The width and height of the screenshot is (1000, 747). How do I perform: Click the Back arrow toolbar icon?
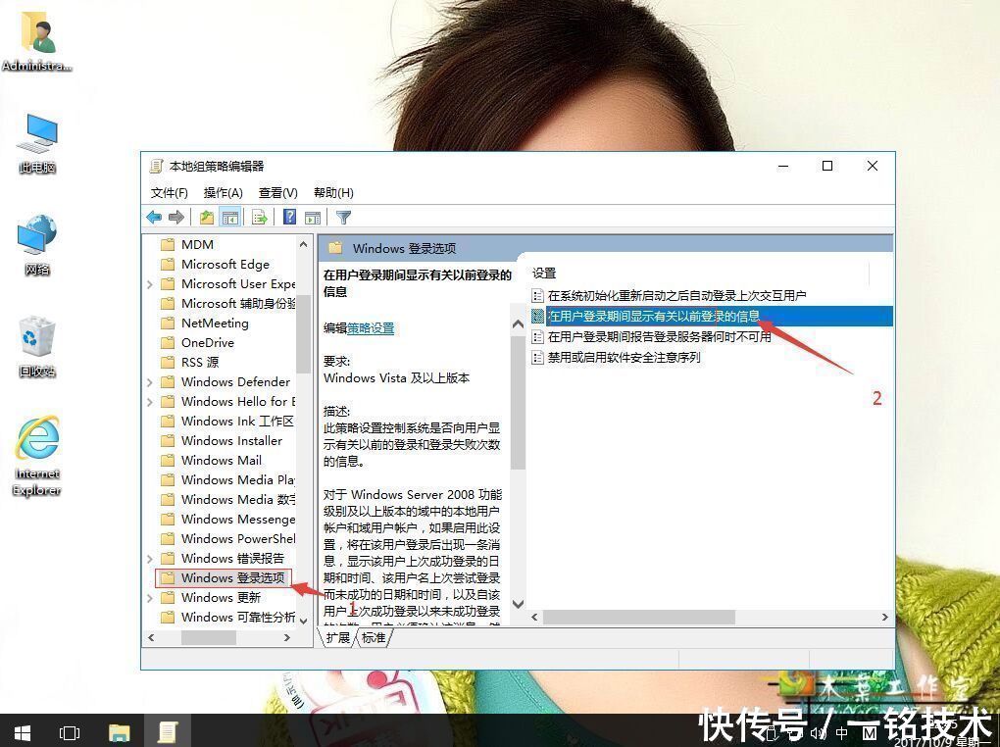[x=154, y=218]
